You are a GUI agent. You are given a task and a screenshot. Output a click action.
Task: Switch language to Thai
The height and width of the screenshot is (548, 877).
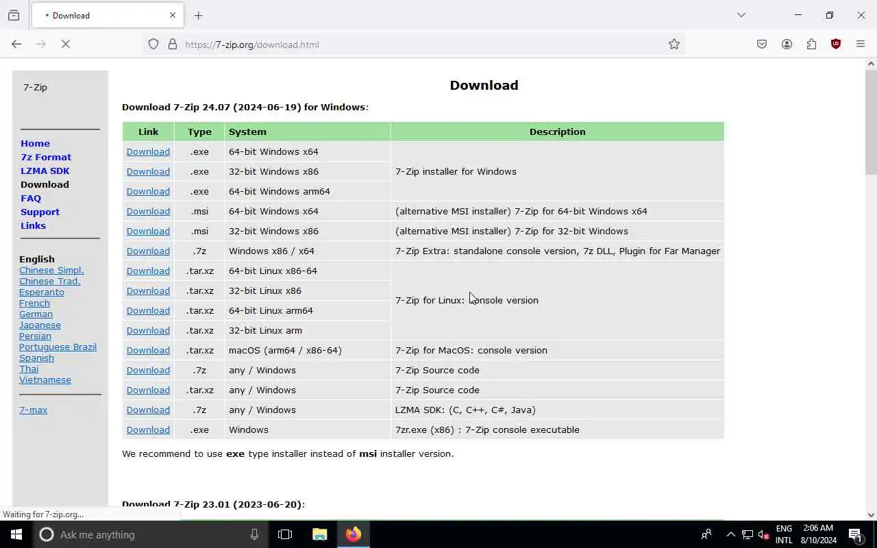point(29,369)
